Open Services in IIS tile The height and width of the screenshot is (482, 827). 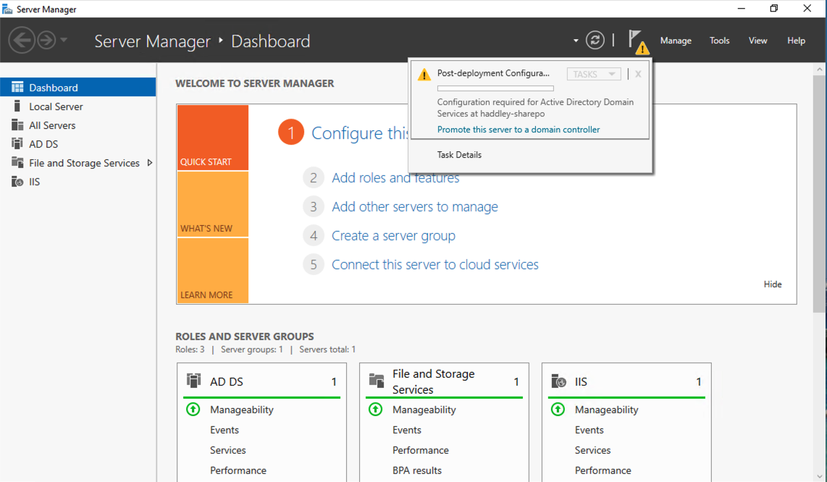click(x=593, y=450)
